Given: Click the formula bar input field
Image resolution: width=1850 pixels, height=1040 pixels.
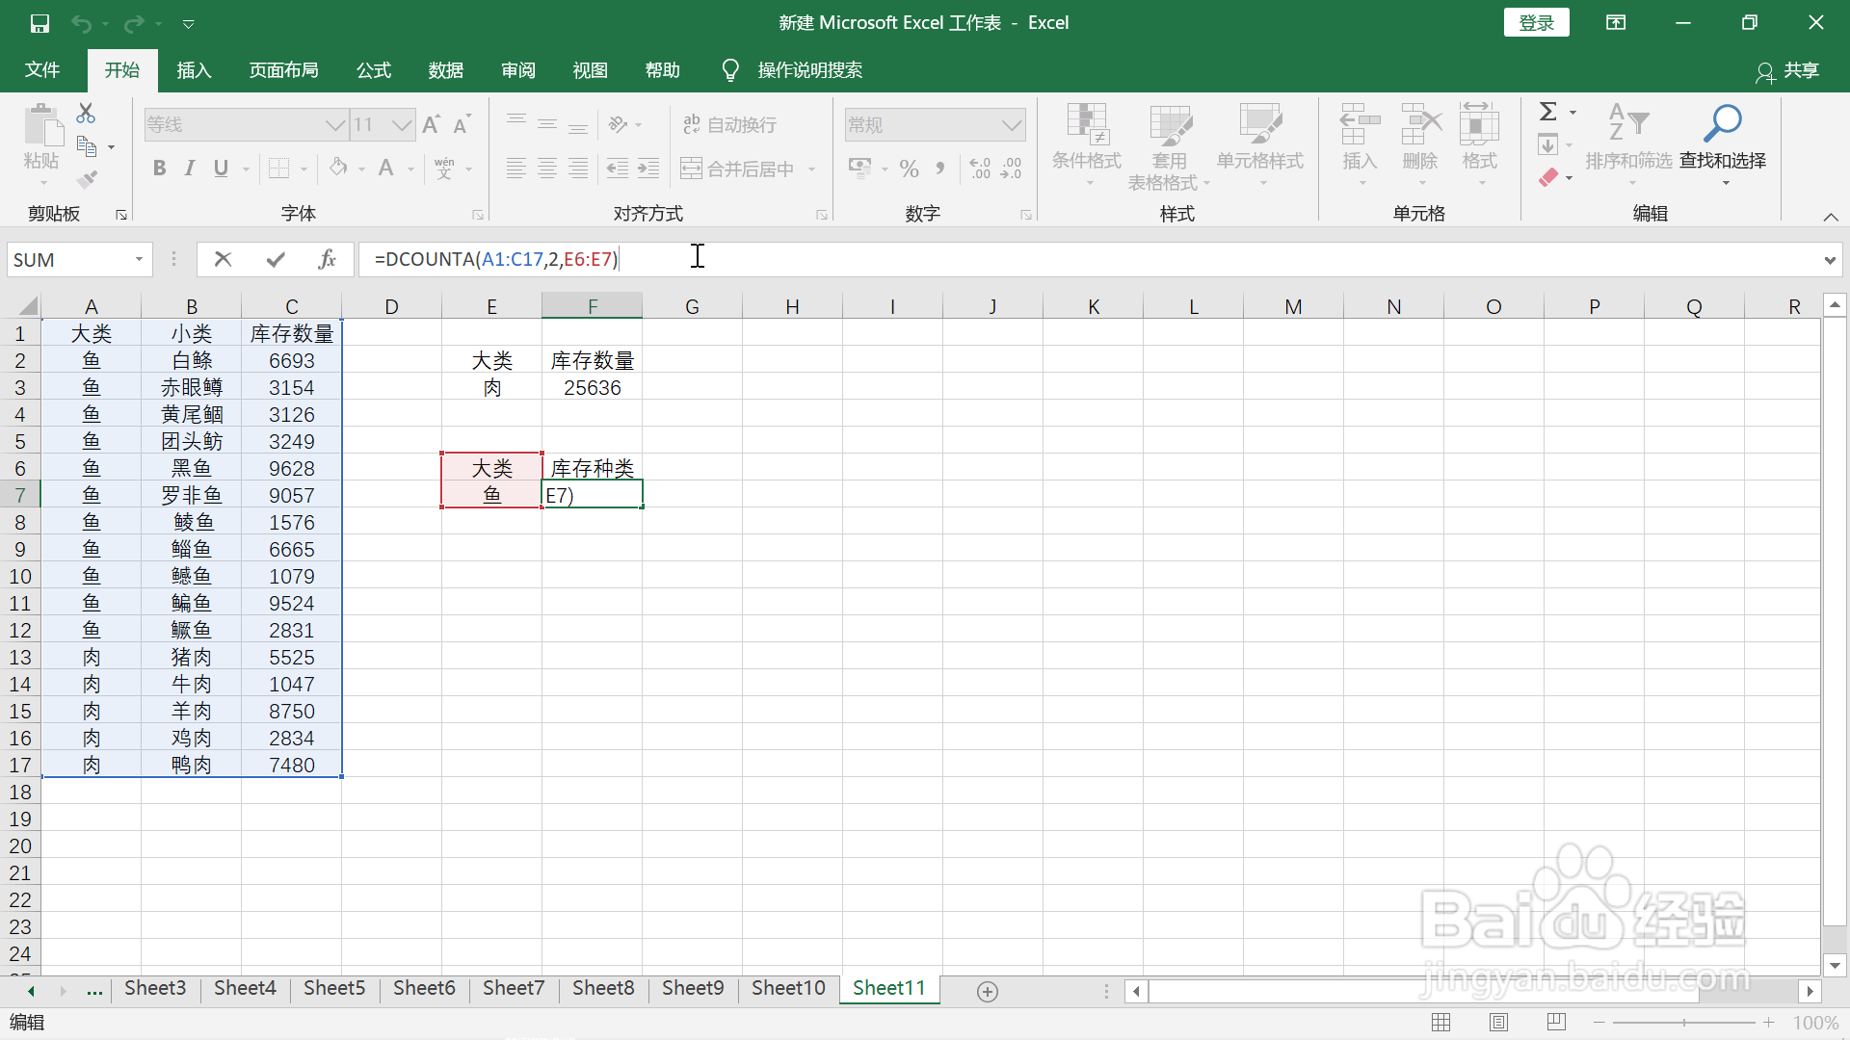Looking at the screenshot, I should 1060,259.
